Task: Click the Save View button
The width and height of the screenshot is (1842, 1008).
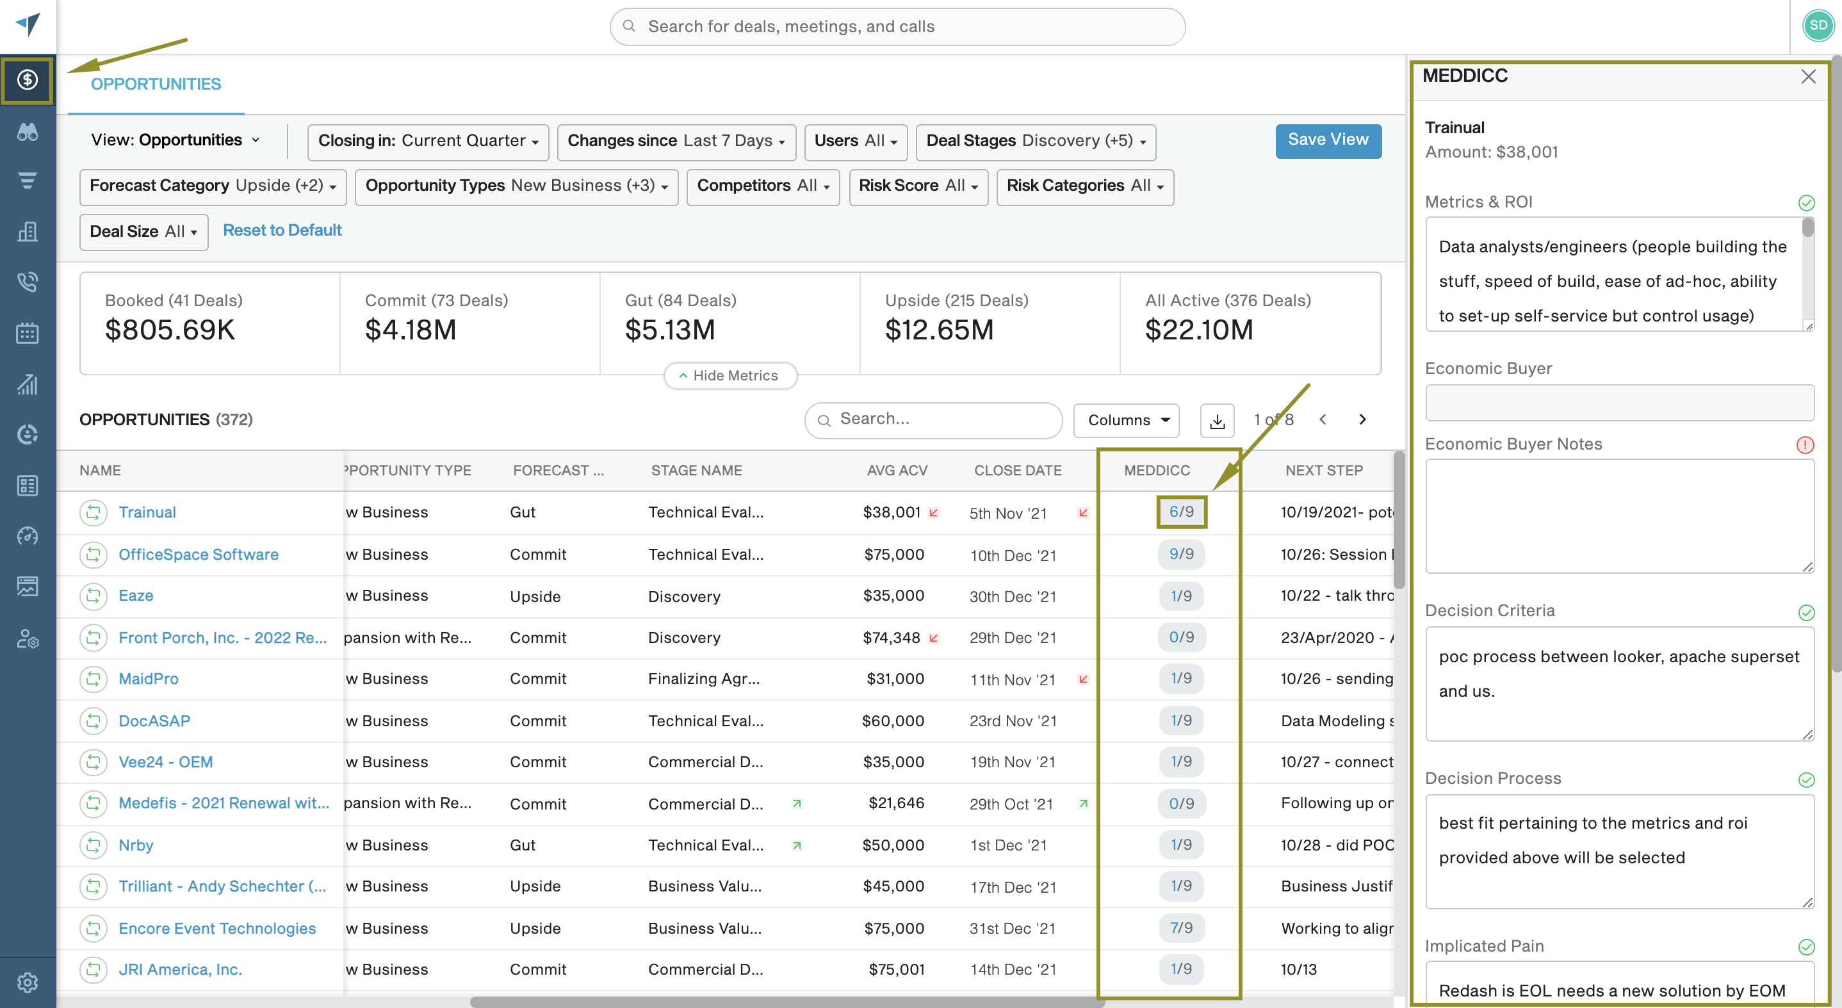Action: click(1328, 140)
